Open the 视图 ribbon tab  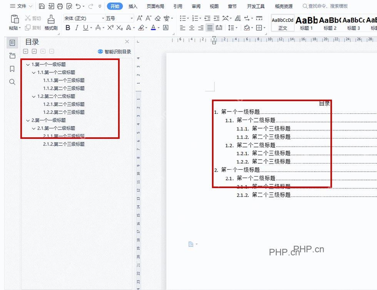pyautogui.click(x=214, y=6)
